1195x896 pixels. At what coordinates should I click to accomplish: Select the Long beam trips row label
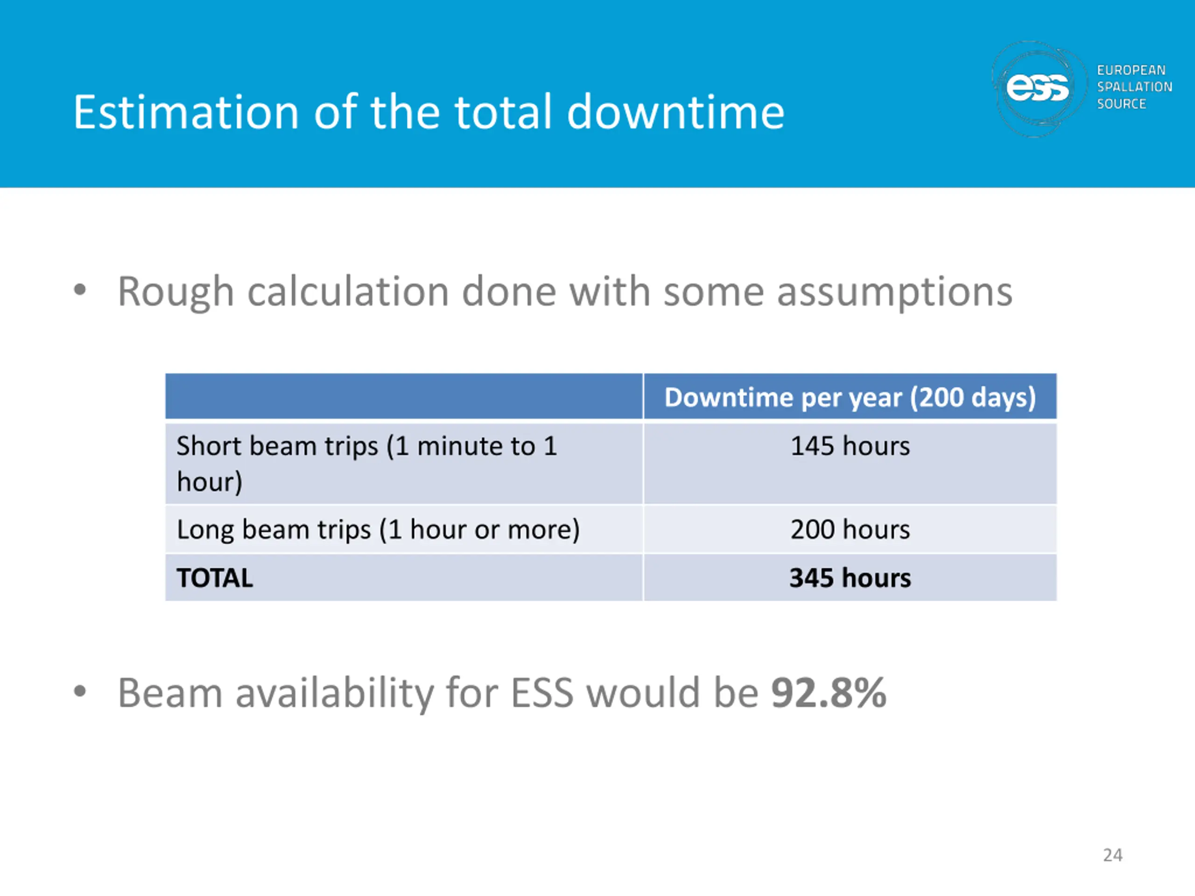coord(404,529)
